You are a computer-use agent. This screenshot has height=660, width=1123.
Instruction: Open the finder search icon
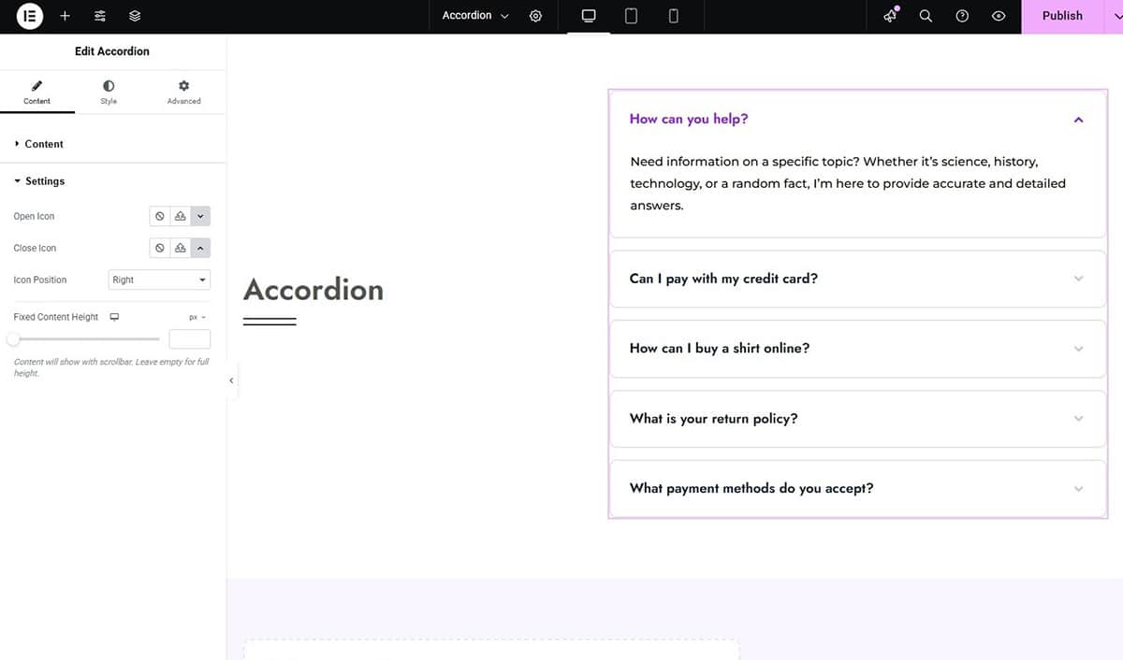pyautogui.click(x=926, y=16)
